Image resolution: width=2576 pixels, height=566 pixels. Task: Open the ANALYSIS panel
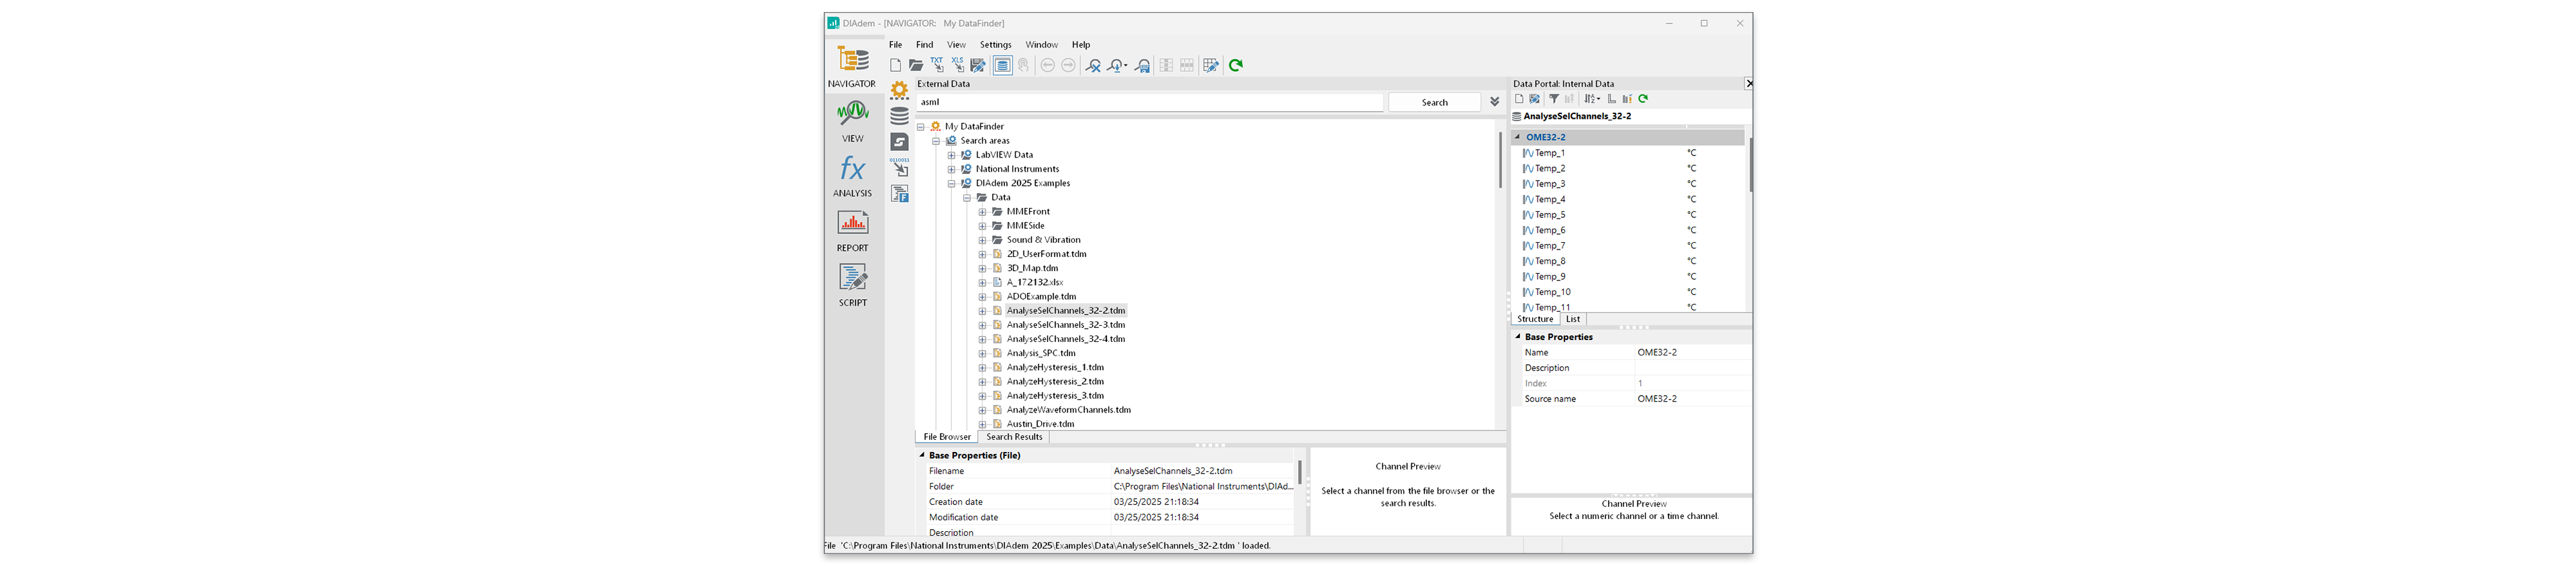point(852,177)
